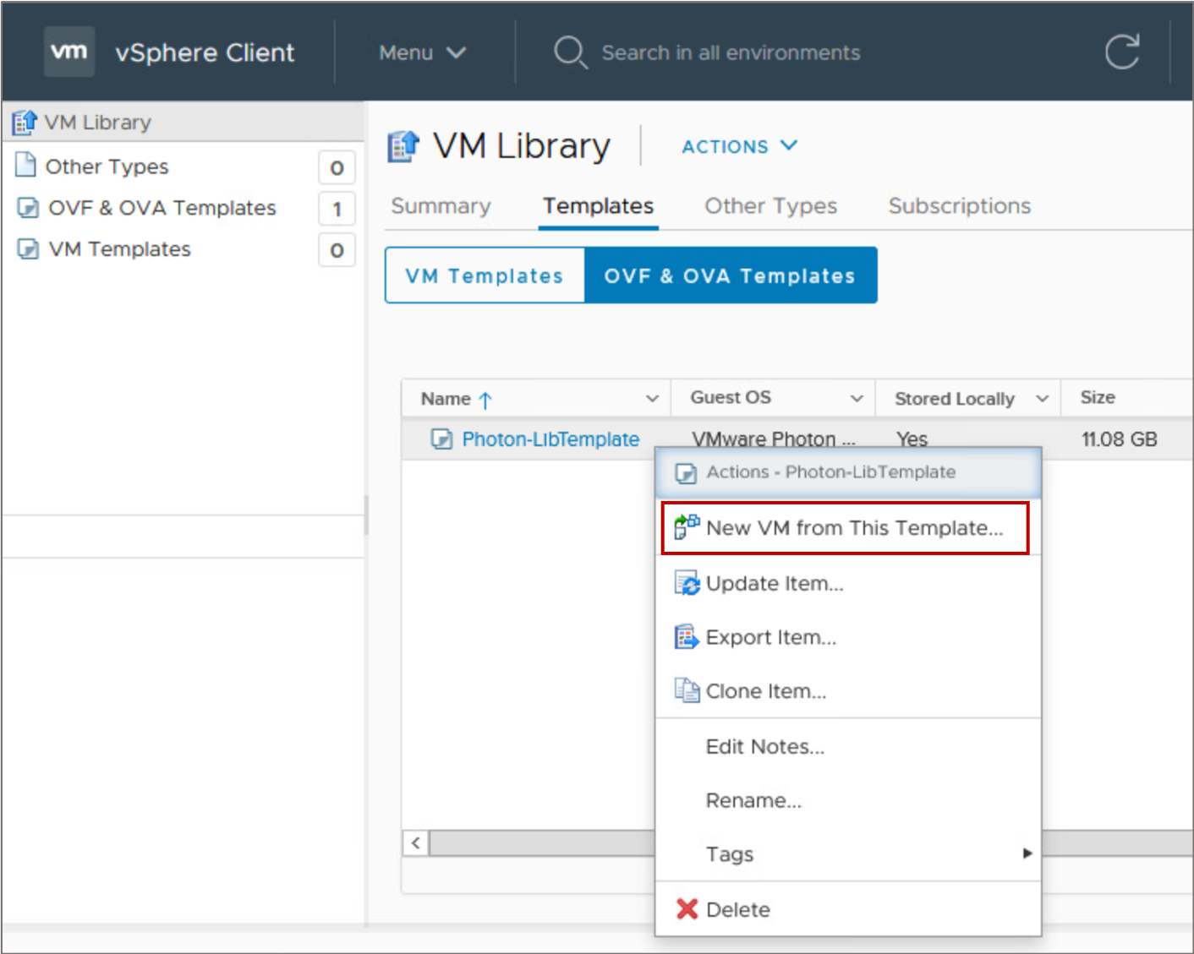1194x954 pixels.
Task: Click the VM Library icon in sidebar header
Action: (x=25, y=123)
